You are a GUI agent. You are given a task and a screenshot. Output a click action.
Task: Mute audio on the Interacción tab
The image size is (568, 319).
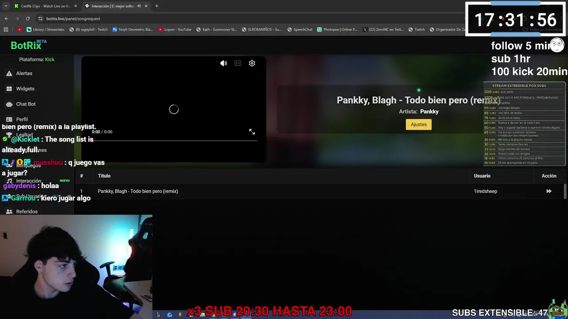139,6
